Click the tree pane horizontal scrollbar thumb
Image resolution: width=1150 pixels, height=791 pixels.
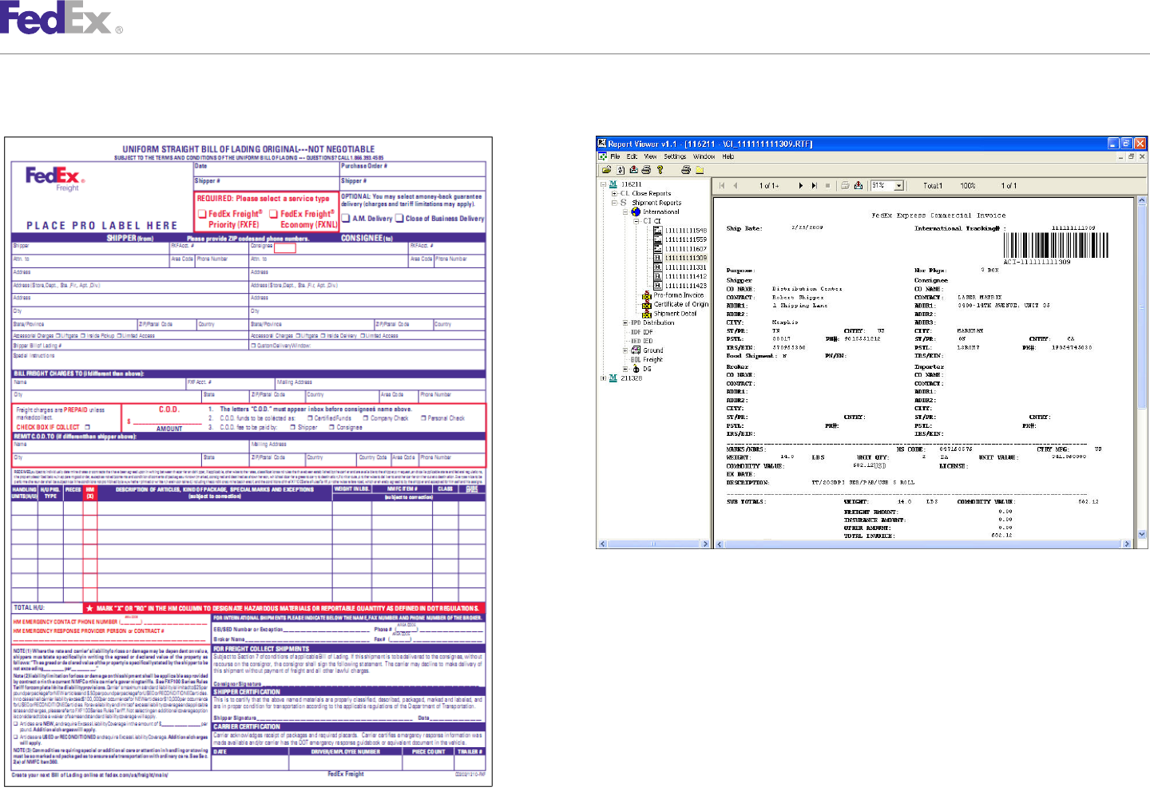pos(652,544)
